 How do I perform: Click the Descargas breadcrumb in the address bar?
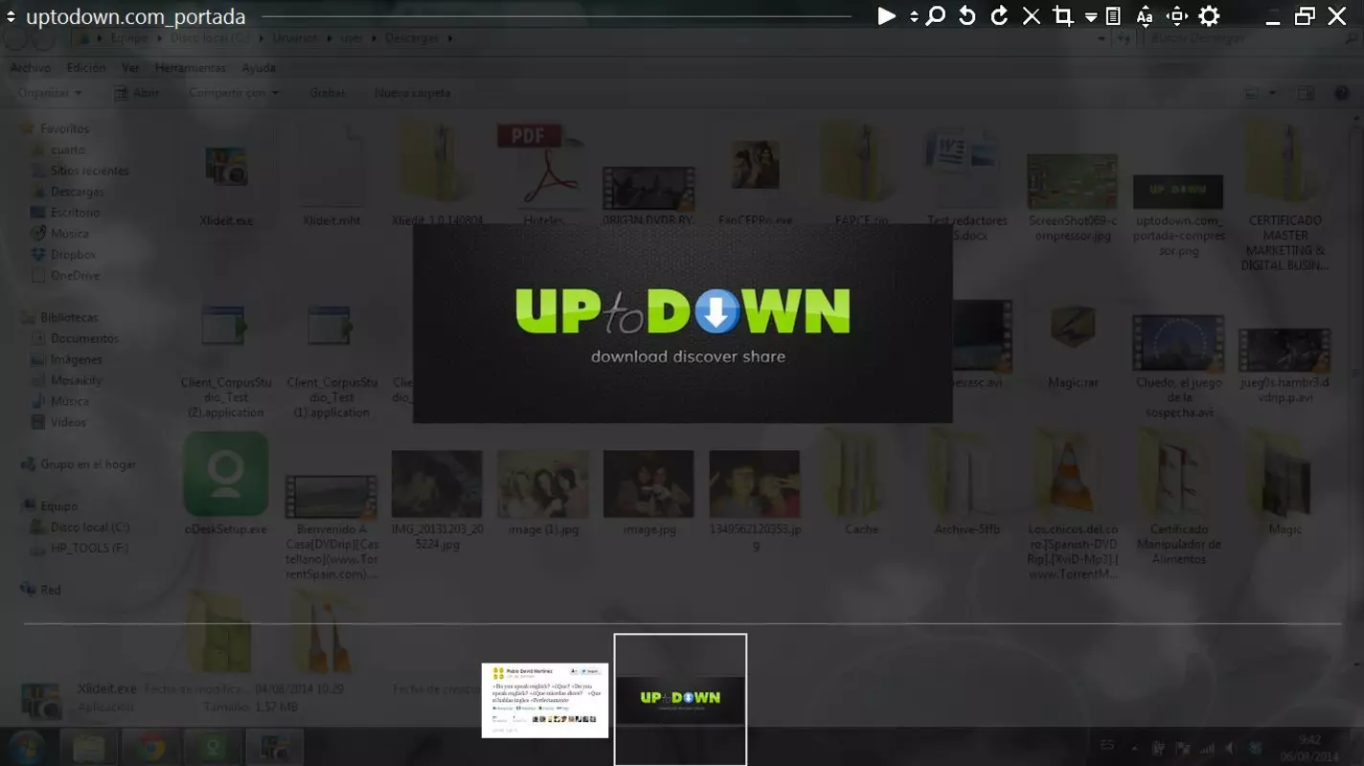coord(412,38)
